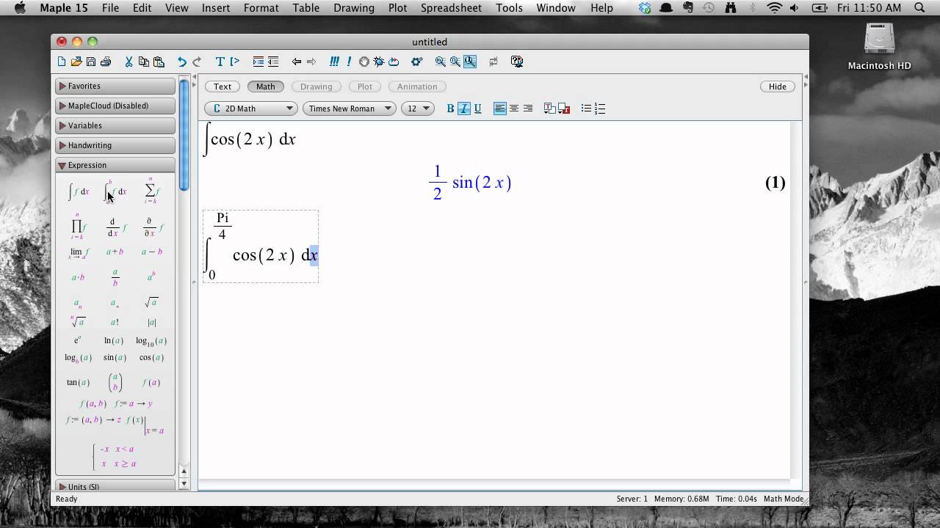This screenshot has height=528, width=940.
Task: Collapse the Expression palette
Action: click(115, 165)
